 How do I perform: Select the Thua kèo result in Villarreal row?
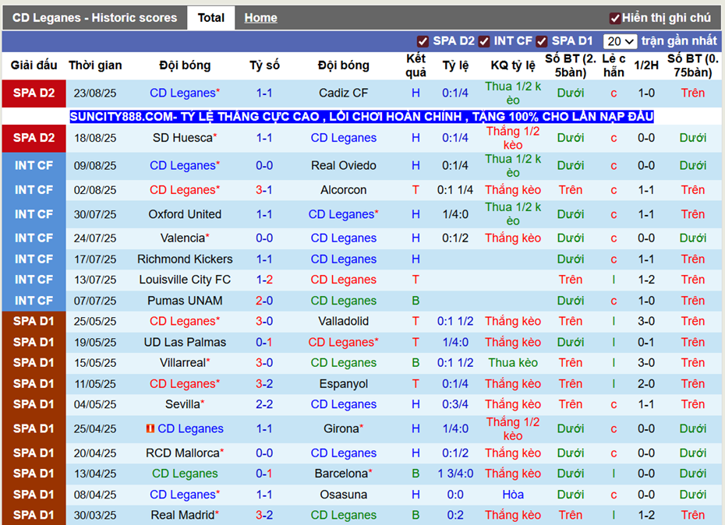pyautogui.click(x=513, y=363)
